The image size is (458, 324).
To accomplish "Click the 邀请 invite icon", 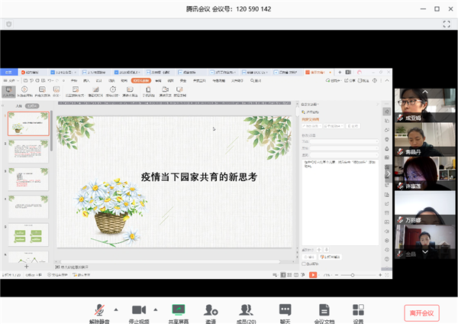I will coord(211,309).
